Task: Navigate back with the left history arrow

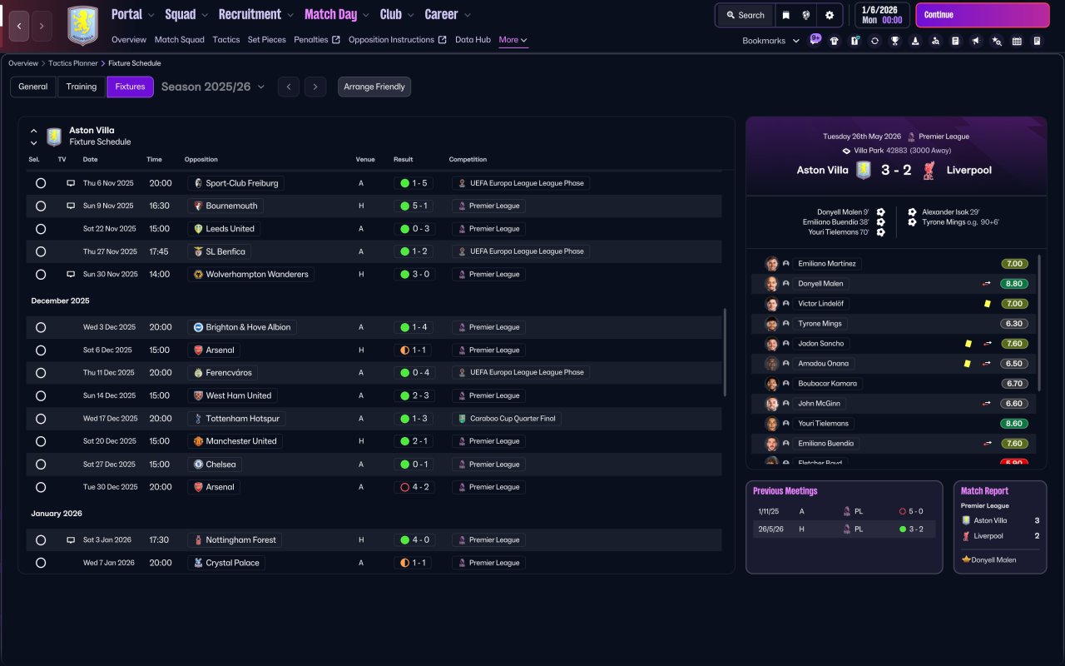Action: (x=20, y=26)
